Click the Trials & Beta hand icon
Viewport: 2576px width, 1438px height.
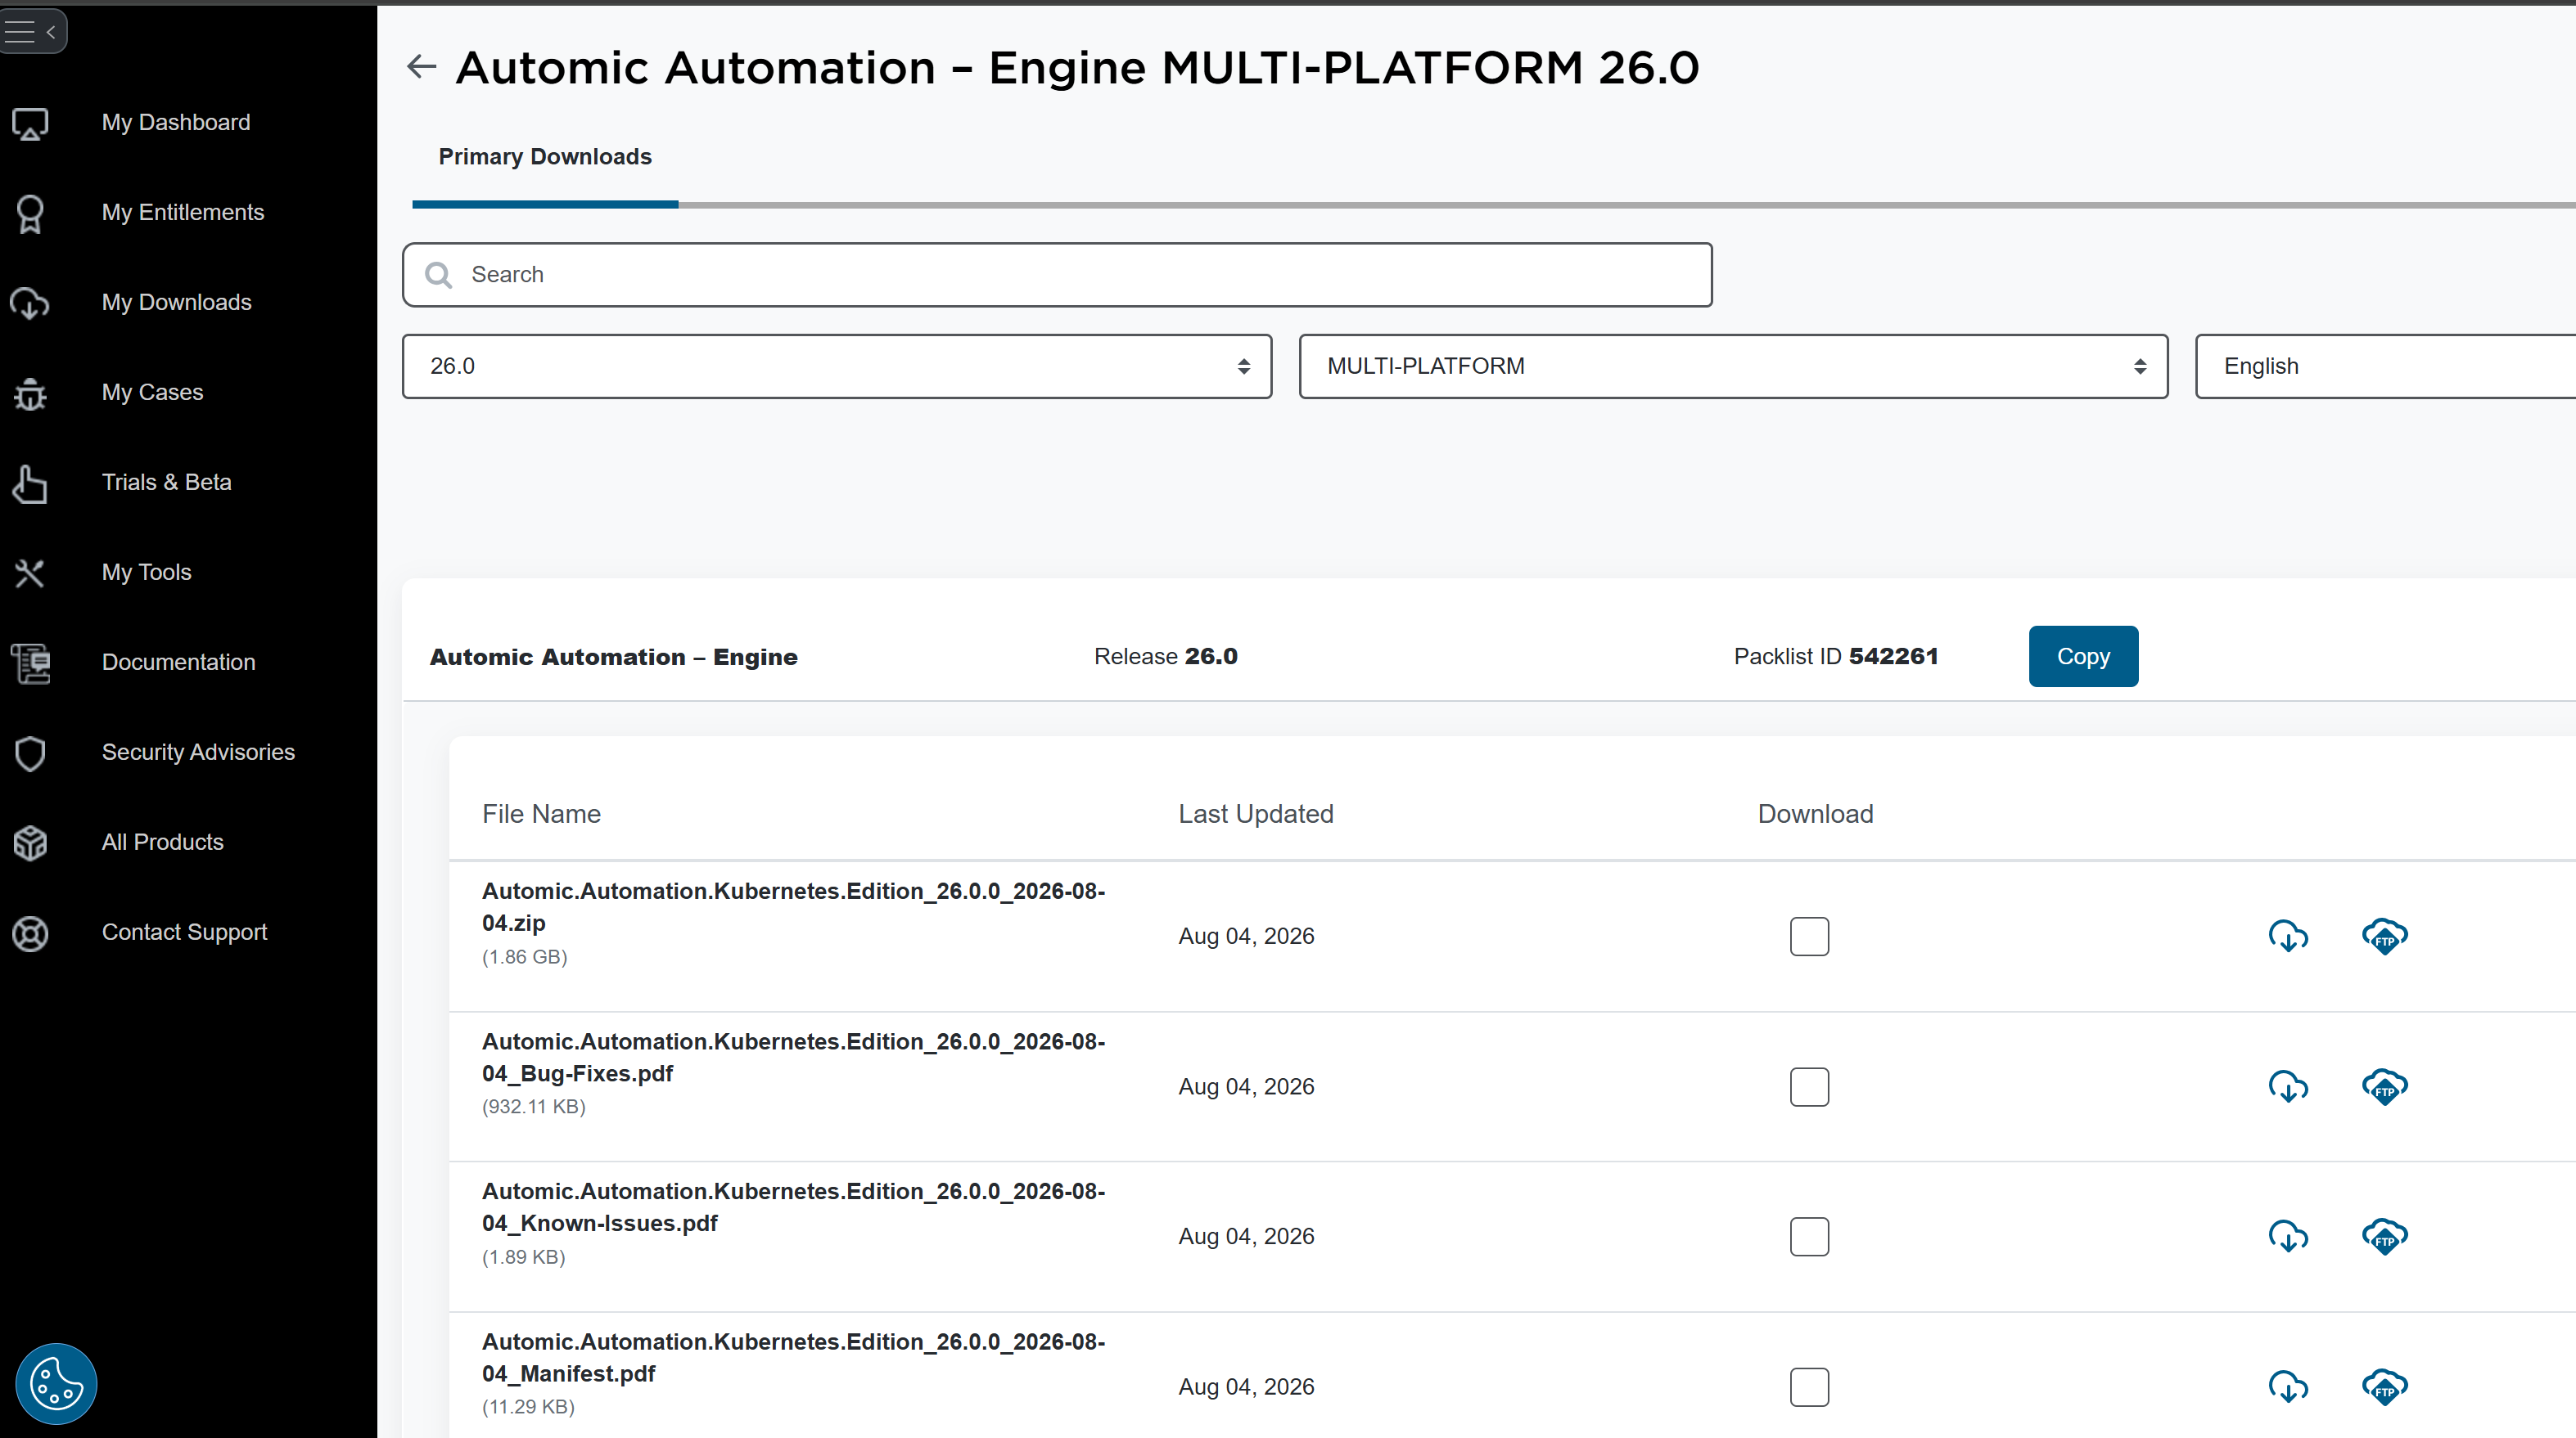click(30, 483)
